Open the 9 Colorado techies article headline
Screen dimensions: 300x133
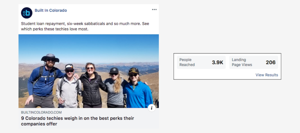(77, 121)
